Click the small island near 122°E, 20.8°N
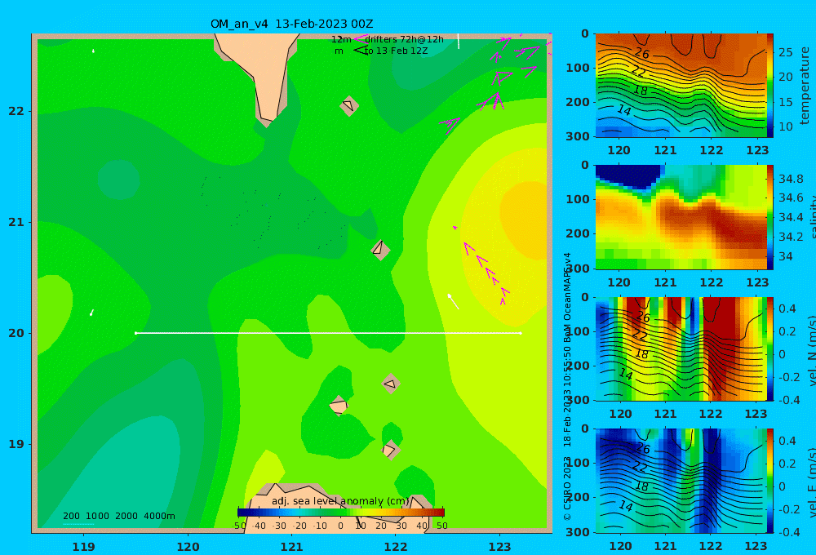Screen dimensions: 816x555 click(380, 250)
